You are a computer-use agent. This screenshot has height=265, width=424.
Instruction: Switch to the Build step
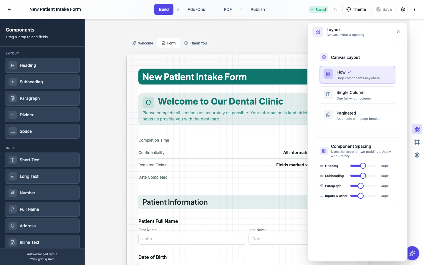pyautogui.click(x=164, y=9)
